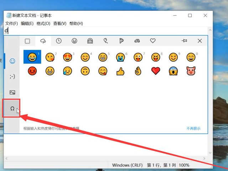Select the OK hand emoji
Screen dimensions: 228x171
138,71
